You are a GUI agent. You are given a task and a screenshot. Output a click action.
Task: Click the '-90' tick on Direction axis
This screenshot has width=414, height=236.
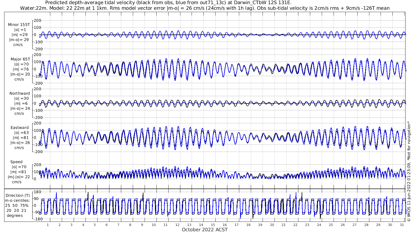click(x=38, y=212)
